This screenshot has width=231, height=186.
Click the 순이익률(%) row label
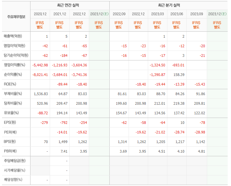click(13, 75)
